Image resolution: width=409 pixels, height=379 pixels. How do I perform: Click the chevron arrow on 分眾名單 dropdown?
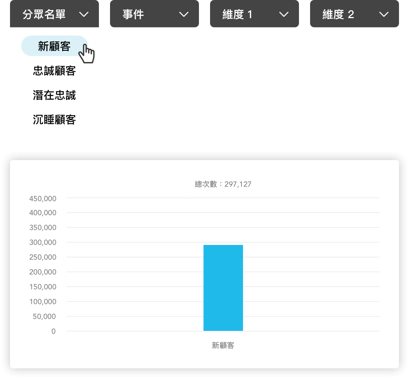click(x=84, y=14)
